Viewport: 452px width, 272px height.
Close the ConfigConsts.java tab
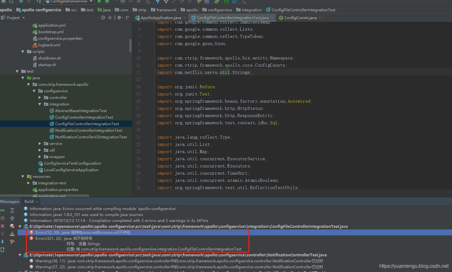tap(320, 18)
